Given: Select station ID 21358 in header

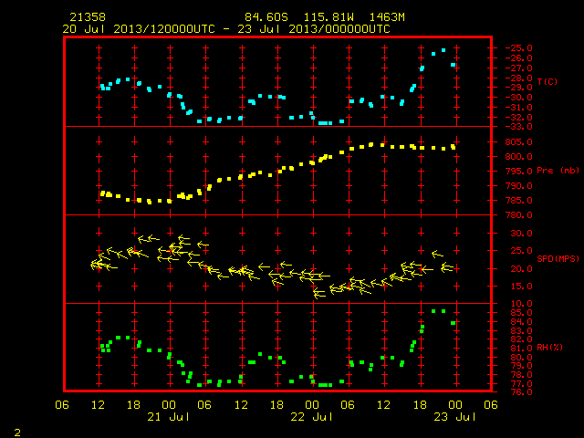Looking at the screenshot, I should click(x=88, y=17).
